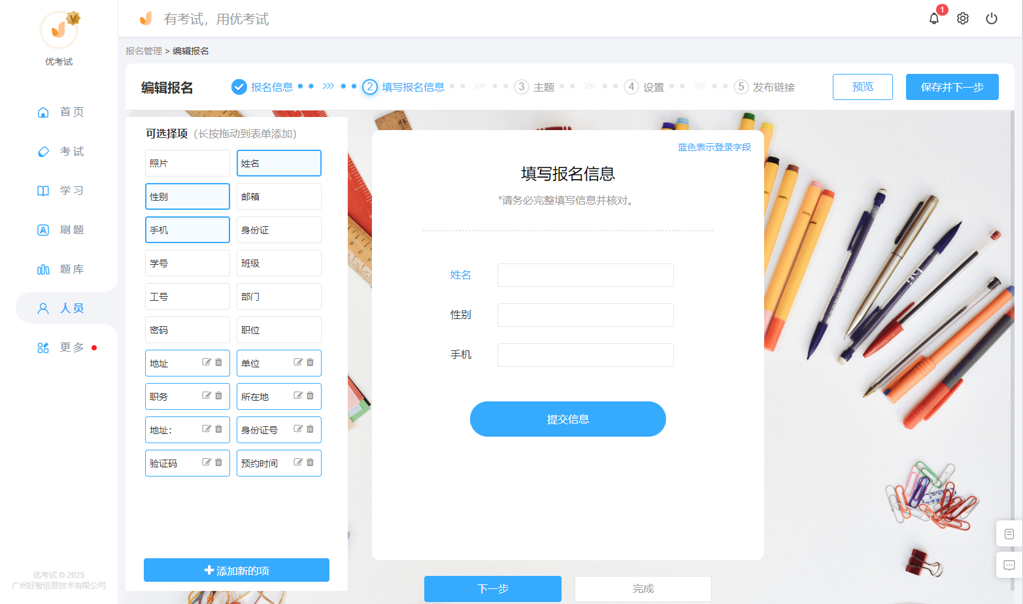The image size is (1023, 604).
Task: Select the 照片 option field
Action: coord(188,163)
